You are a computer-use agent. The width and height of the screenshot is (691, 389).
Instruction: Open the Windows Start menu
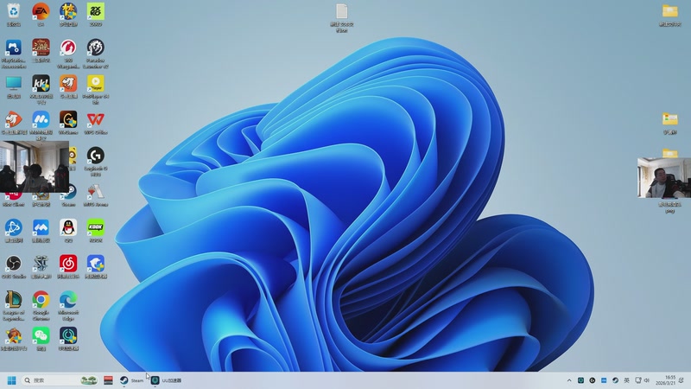[x=12, y=380]
